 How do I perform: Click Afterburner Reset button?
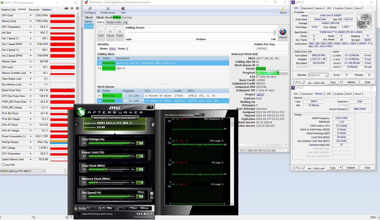[134, 208]
